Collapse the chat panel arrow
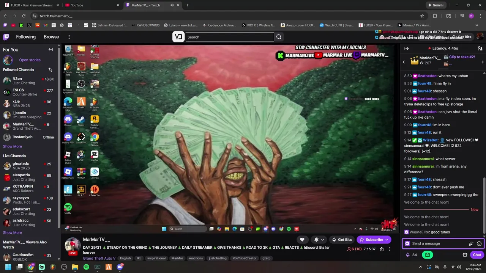Image resolution: width=486 pixels, height=273 pixels. coord(406,49)
